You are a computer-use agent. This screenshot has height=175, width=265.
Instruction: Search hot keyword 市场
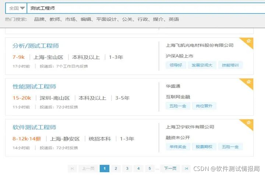tap(70, 19)
